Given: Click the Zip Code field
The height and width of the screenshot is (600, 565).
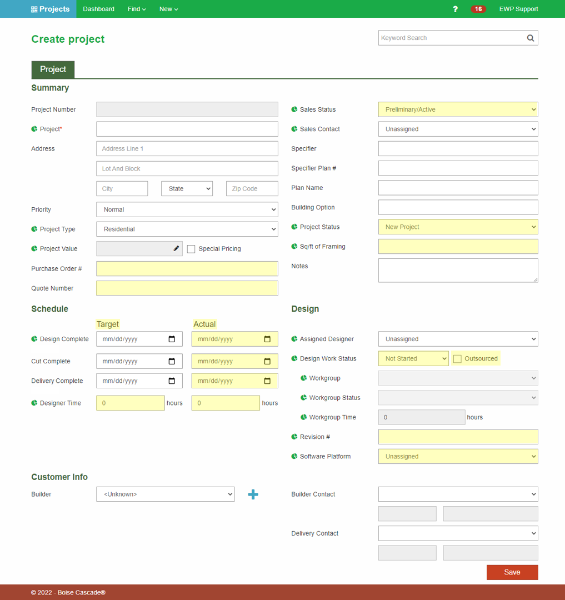Looking at the screenshot, I should point(252,189).
